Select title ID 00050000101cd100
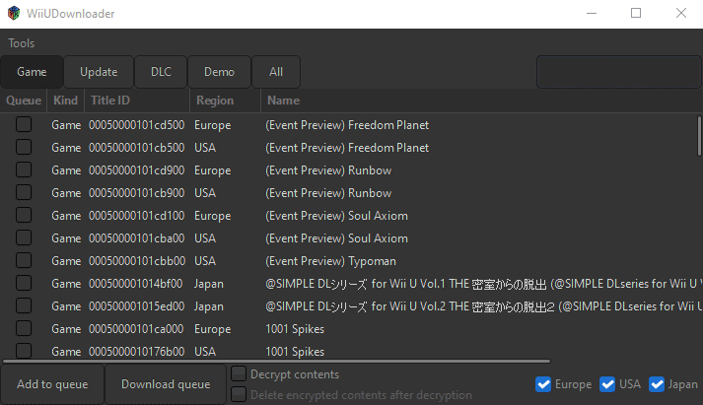Viewport: 703px width, 405px height. 137,216
